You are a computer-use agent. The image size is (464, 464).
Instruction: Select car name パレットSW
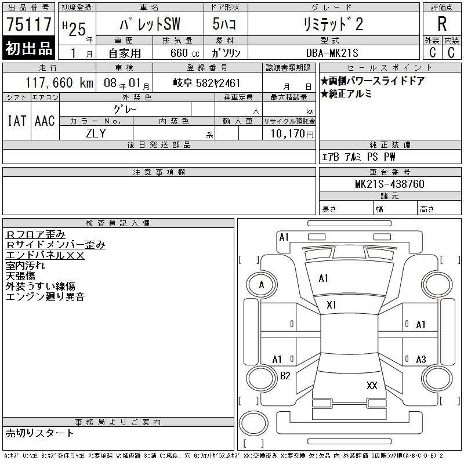click(150, 24)
